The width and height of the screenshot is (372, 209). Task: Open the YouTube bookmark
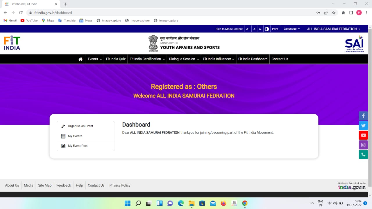tap(29, 20)
